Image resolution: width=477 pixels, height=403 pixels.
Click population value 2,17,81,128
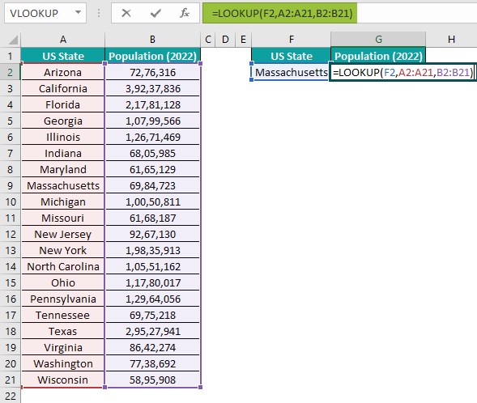tap(153, 104)
